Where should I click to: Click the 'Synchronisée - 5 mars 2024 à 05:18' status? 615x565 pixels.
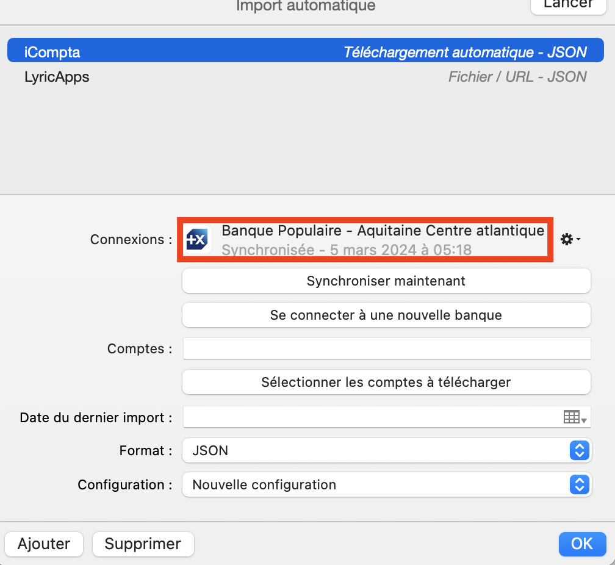(x=347, y=250)
